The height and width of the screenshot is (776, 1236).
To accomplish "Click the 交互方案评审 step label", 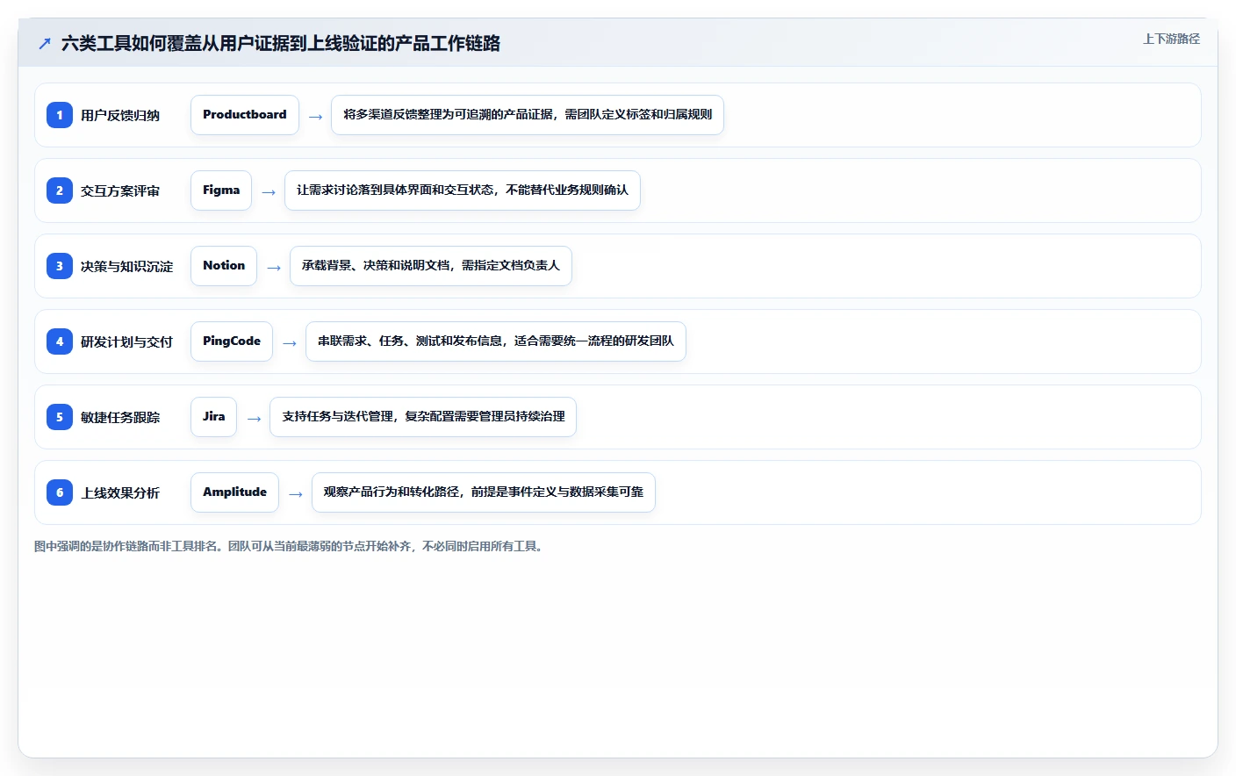I will (120, 190).
